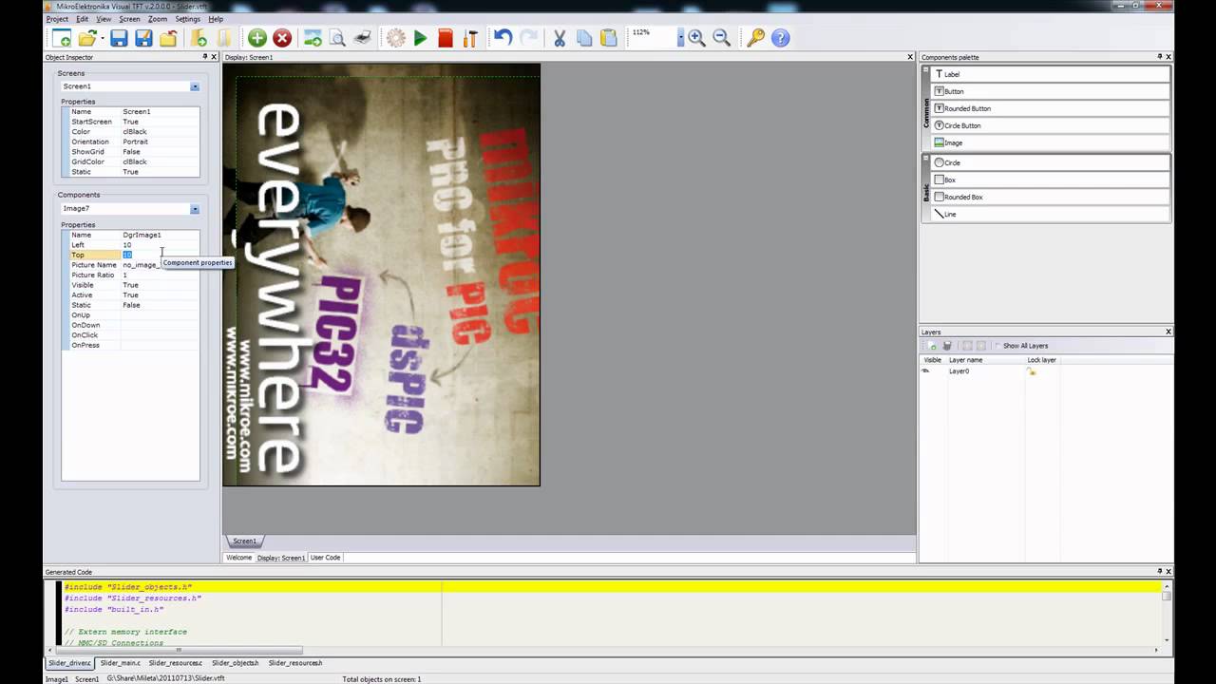The width and height of the screenshot is (1216, 684).
Task: Select the Box palette component
Action: [1051, 180]
